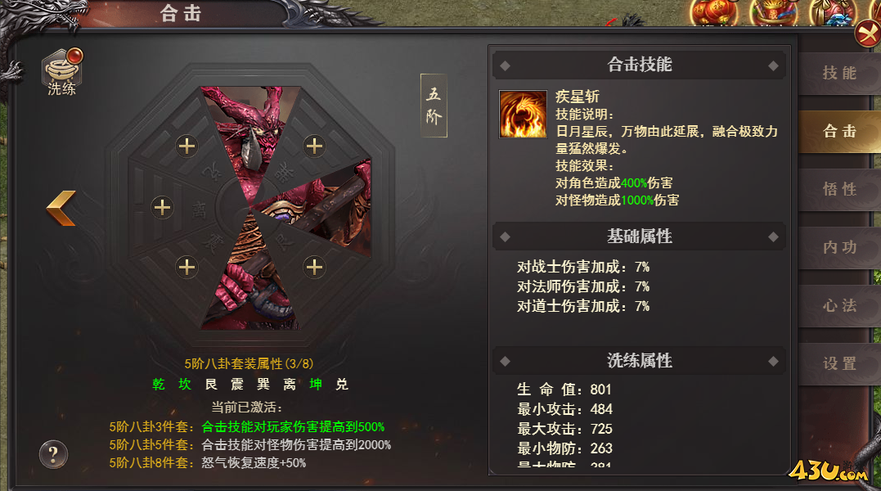Open the 设置 tab
The width and height of the screenshot is (881, 491).
point(839,363)
